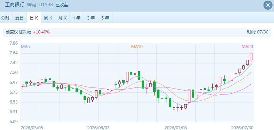
Task: Click the 2026/07/03 date axis label
Action: (x=176, y=128)
